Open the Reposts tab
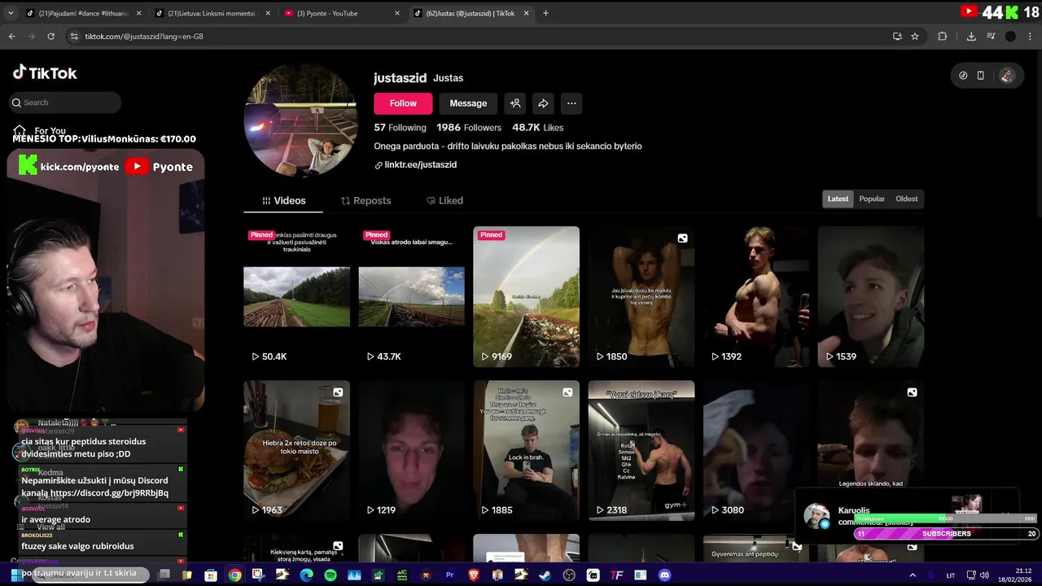Viewport: 1042px width, 586px height. point(366,200)
